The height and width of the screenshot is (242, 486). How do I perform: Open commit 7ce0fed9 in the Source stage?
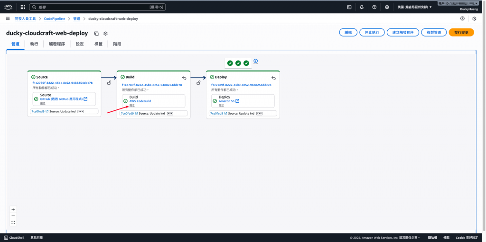[40, 111]
